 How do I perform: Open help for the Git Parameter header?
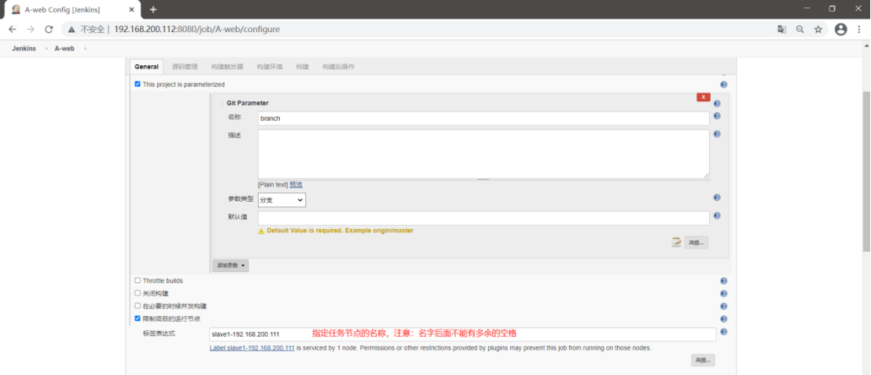click(x=717, y=104)
